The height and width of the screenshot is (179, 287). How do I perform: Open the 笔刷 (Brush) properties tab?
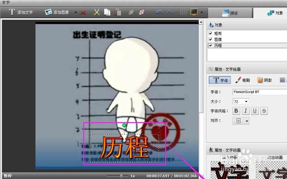pyautogui.click(x=242, y=80)
